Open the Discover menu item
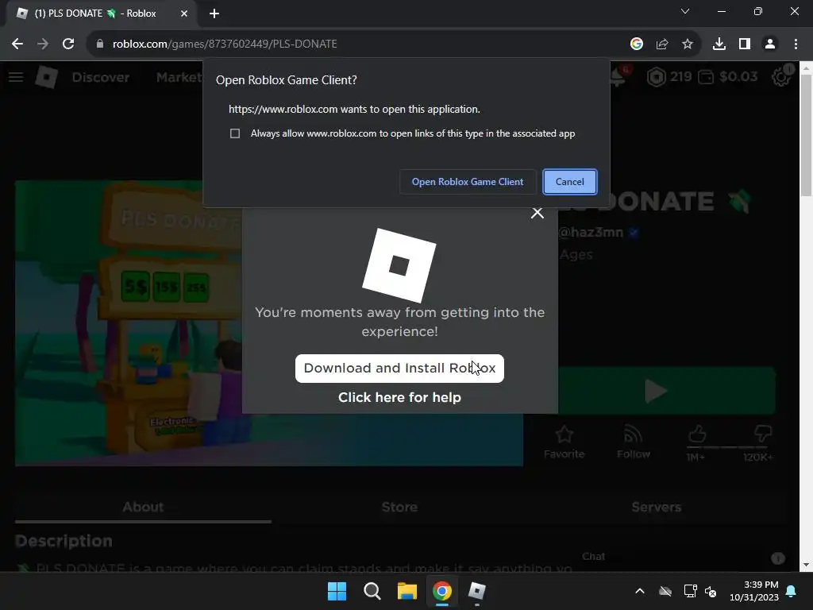The width and height of the screenshot is (813, 610). [101, 77]
